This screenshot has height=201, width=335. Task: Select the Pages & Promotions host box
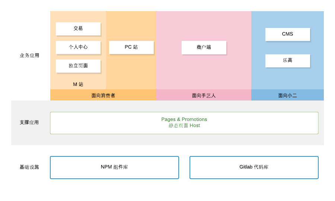tap(184, 123)
